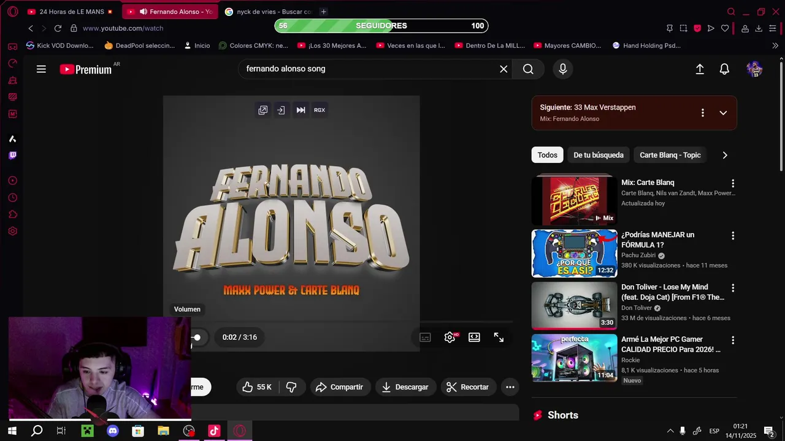Run search with the magnifier button

(x=528, y=69)
